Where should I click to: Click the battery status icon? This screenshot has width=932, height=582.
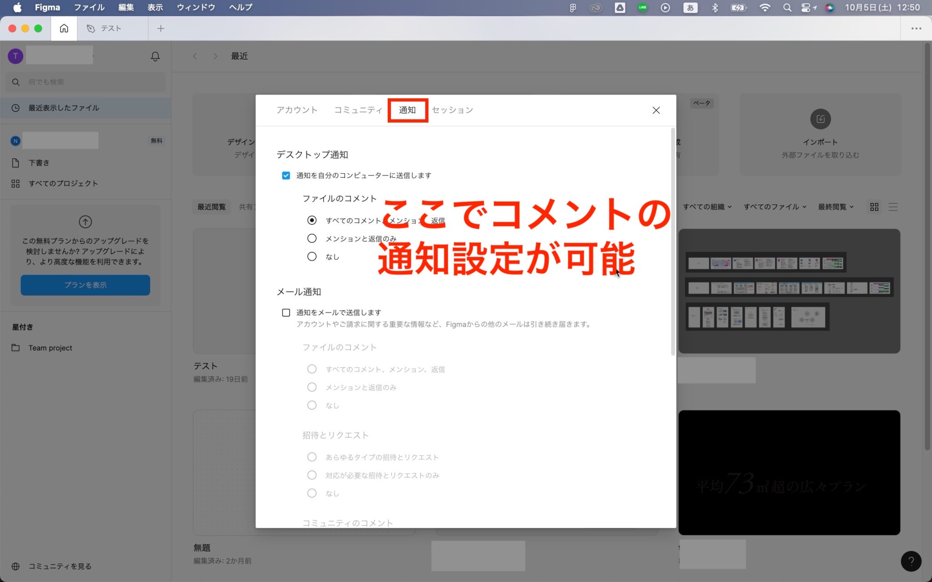coord(738,7)
